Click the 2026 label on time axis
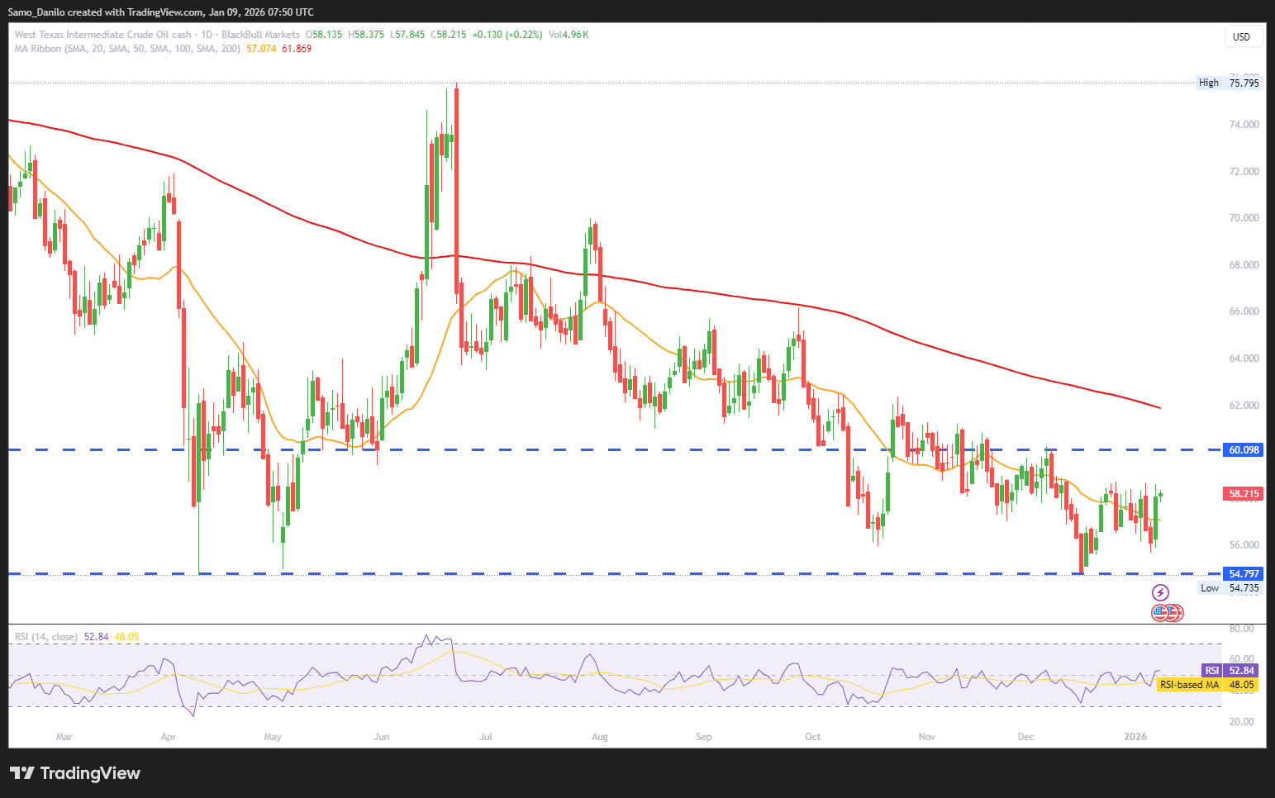The image size is (1275, 798). pyautogui.click(x=1135, y=737)
